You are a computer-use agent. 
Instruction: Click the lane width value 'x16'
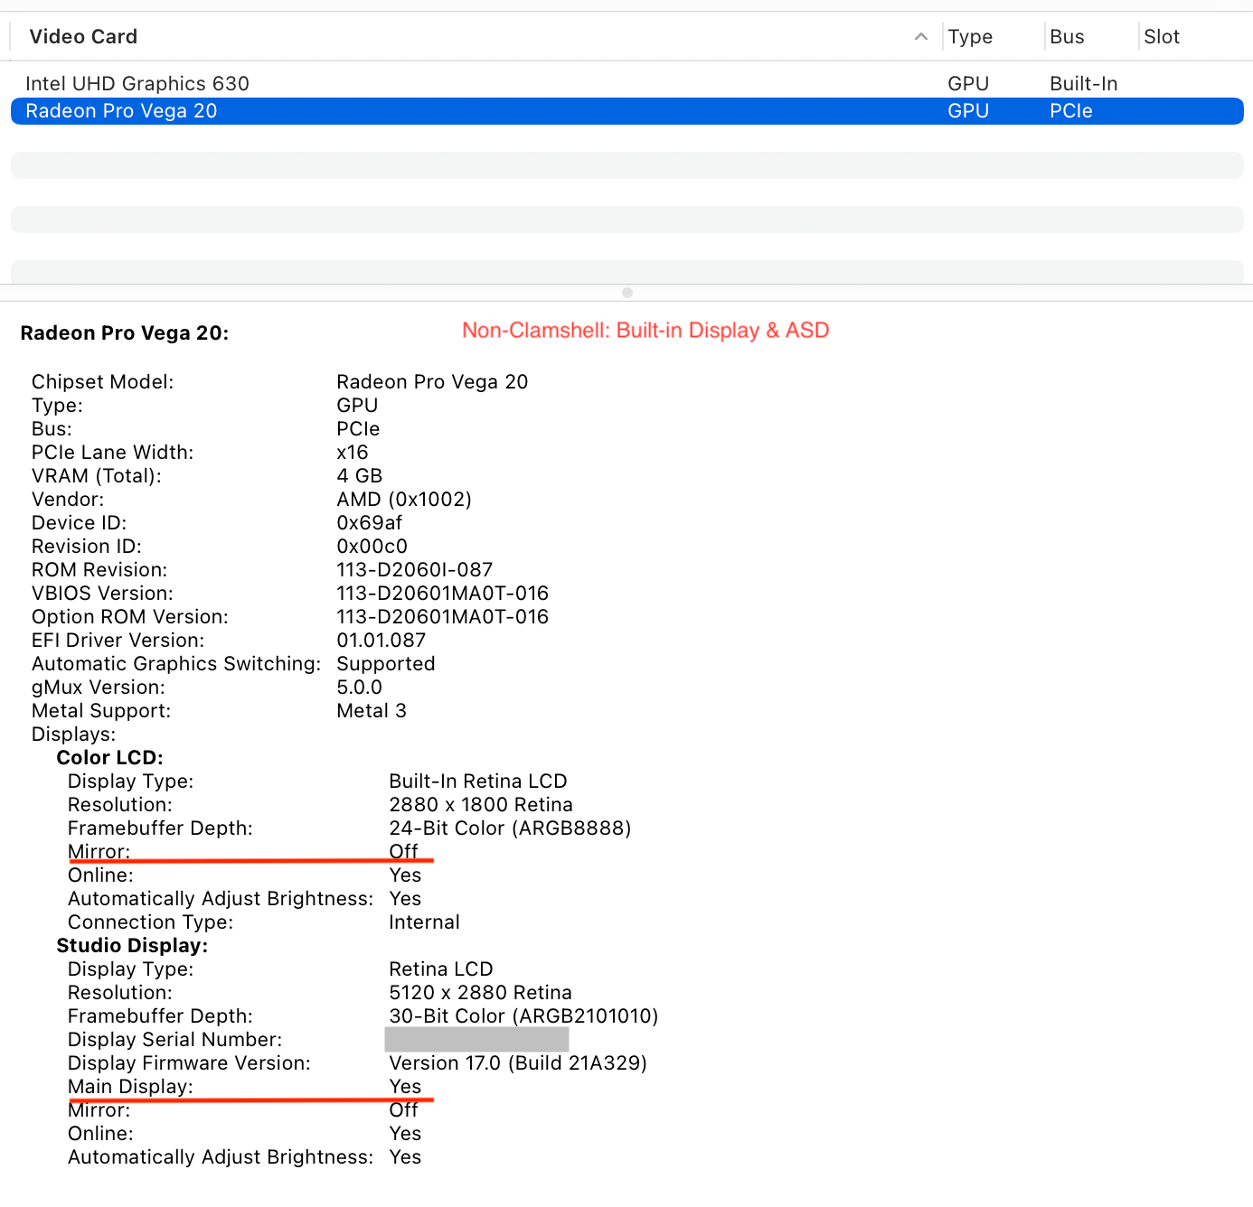tap(353, 453)
